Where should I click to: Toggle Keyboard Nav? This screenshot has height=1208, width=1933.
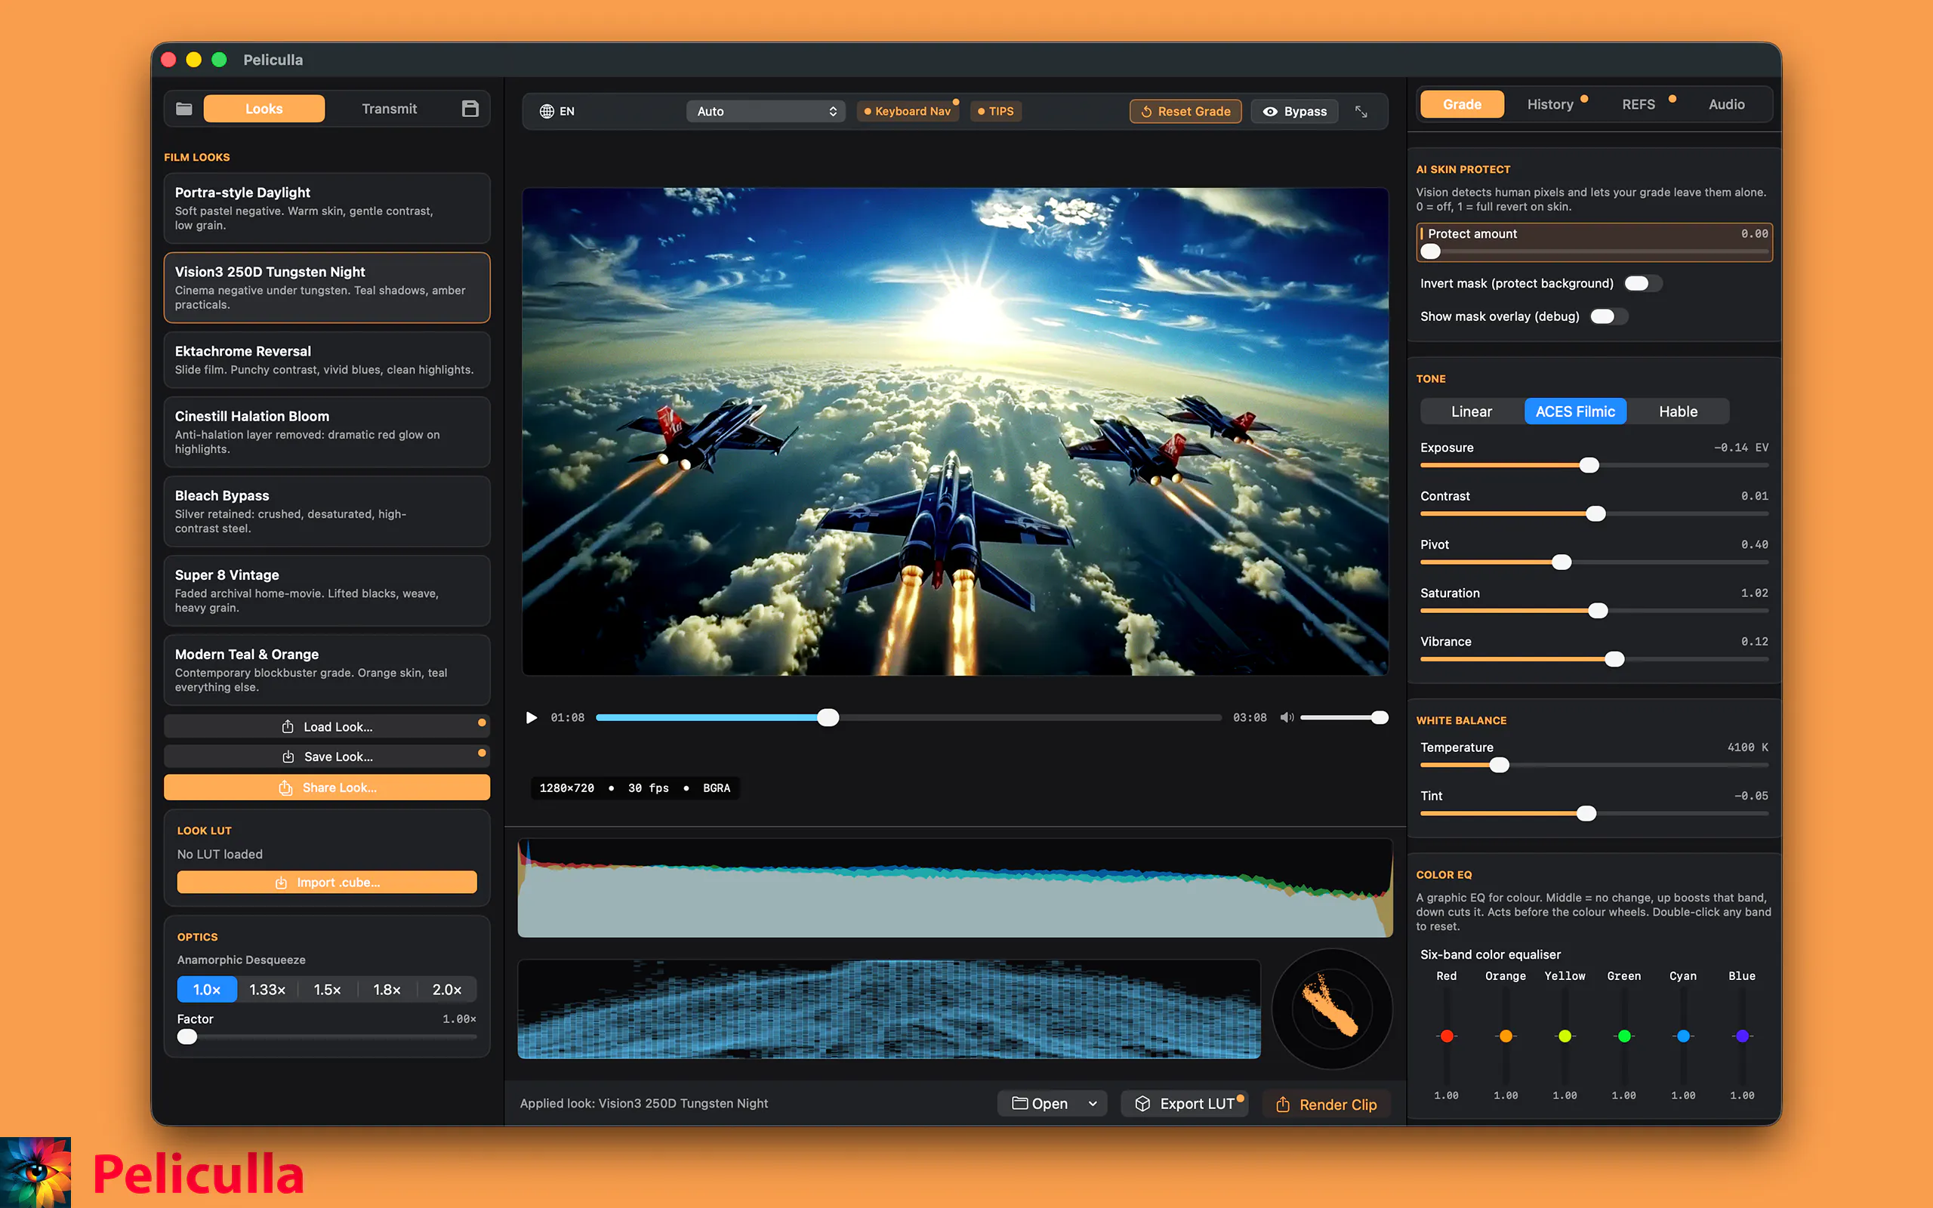(x=908, y=111)
